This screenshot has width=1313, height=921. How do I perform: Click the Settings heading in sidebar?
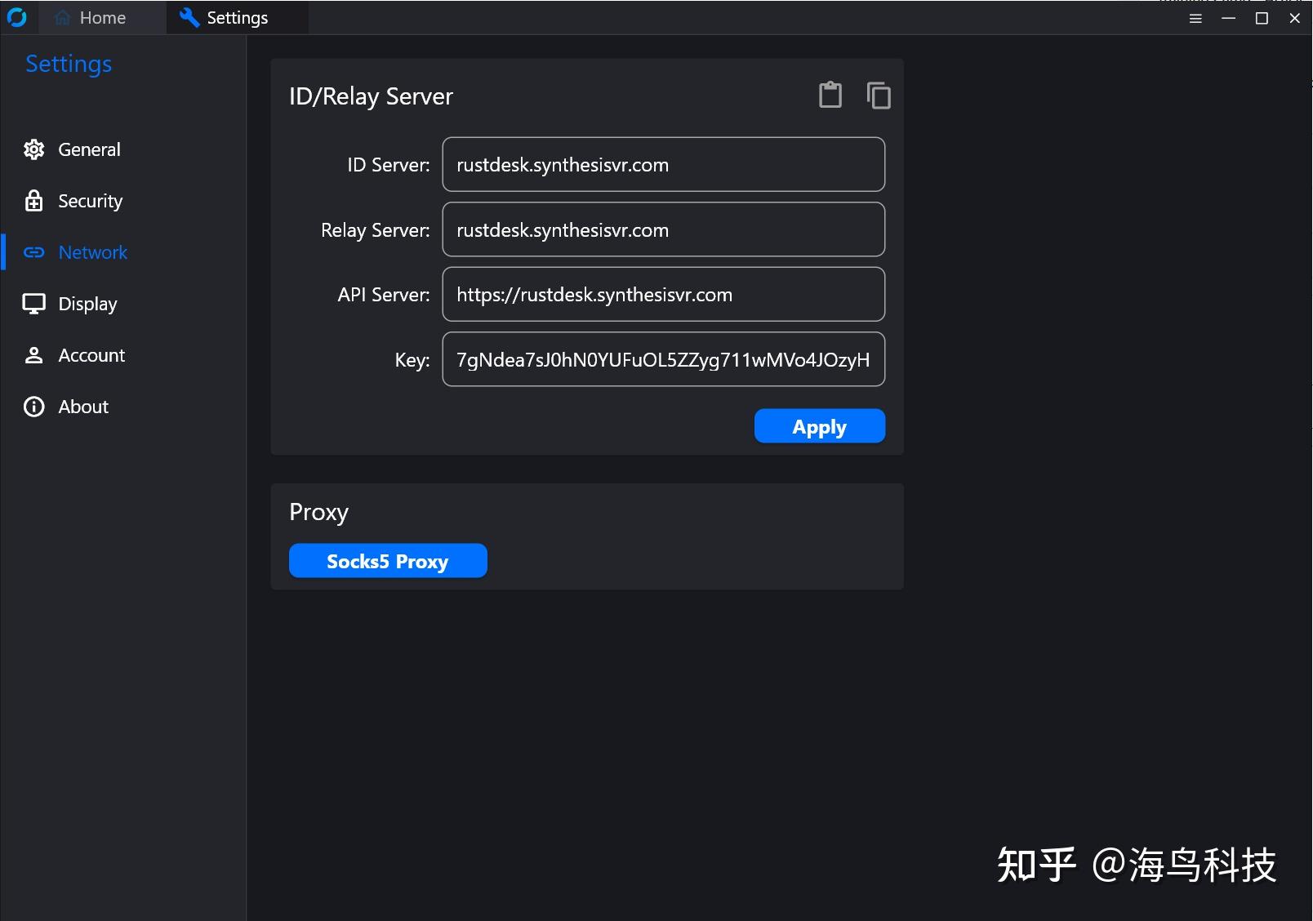(69, 64)
